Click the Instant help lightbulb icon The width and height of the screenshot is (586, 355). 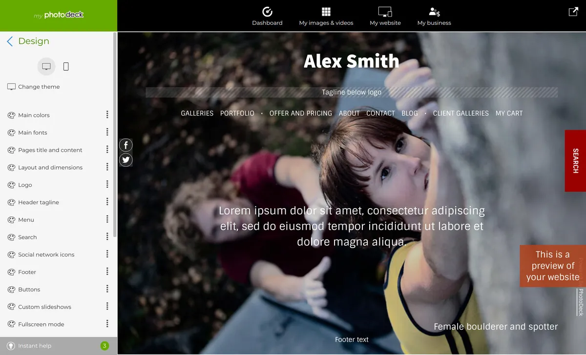click(x=11, y=346)
